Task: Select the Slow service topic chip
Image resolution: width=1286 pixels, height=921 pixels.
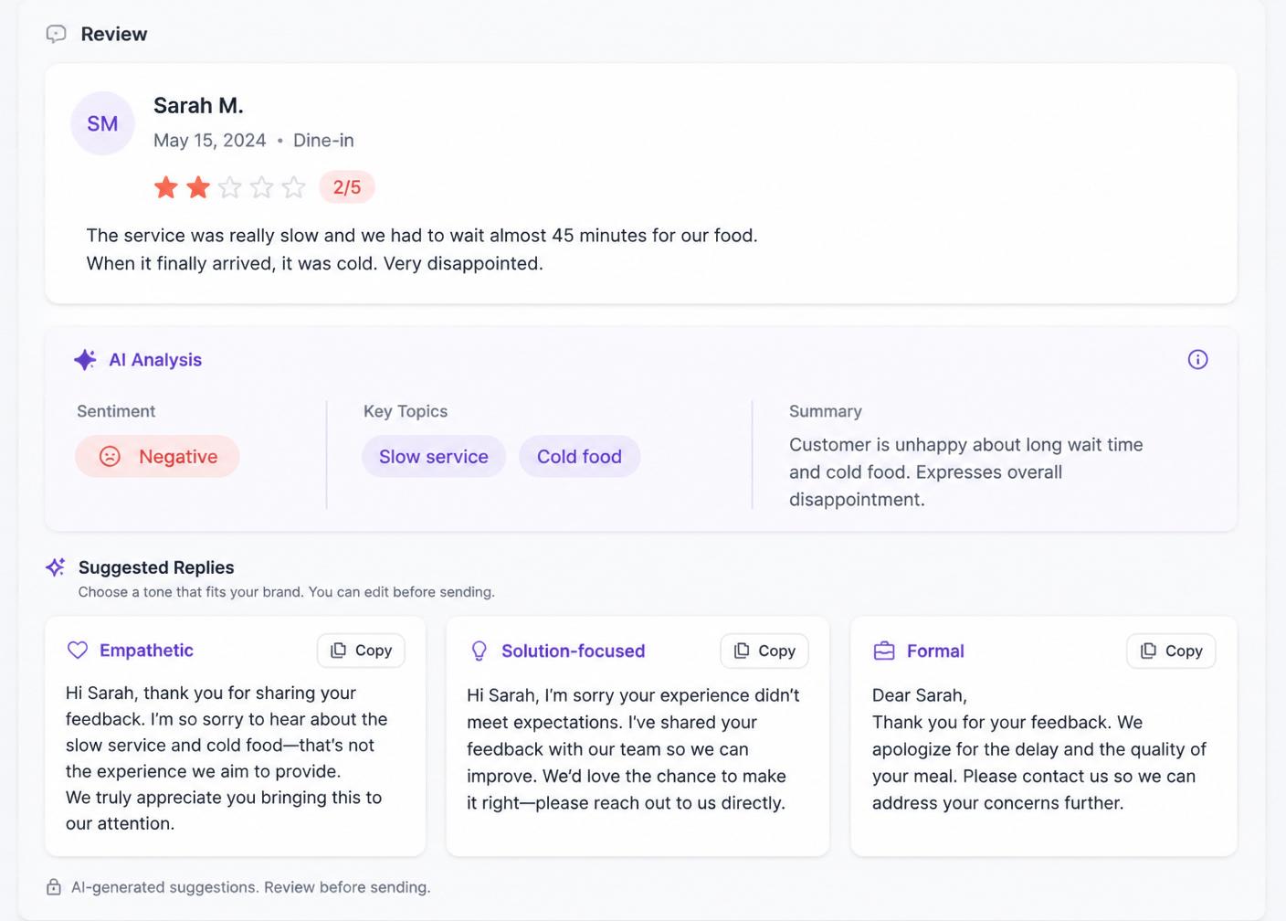Action: coord(434,456)
